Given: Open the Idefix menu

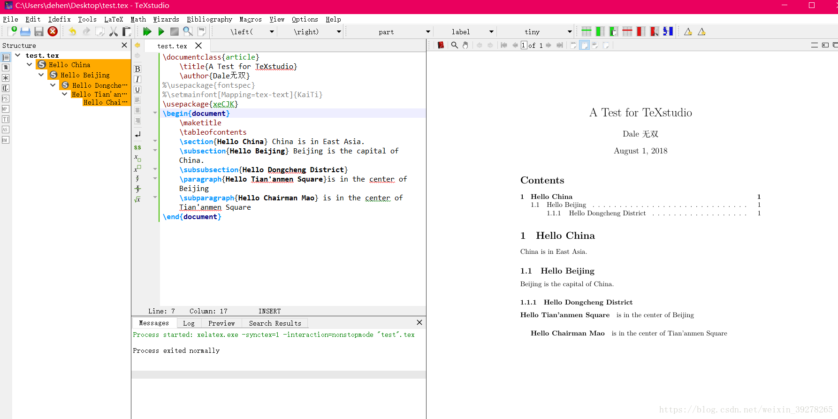Looking at the screenshot, I should [59, 19].
